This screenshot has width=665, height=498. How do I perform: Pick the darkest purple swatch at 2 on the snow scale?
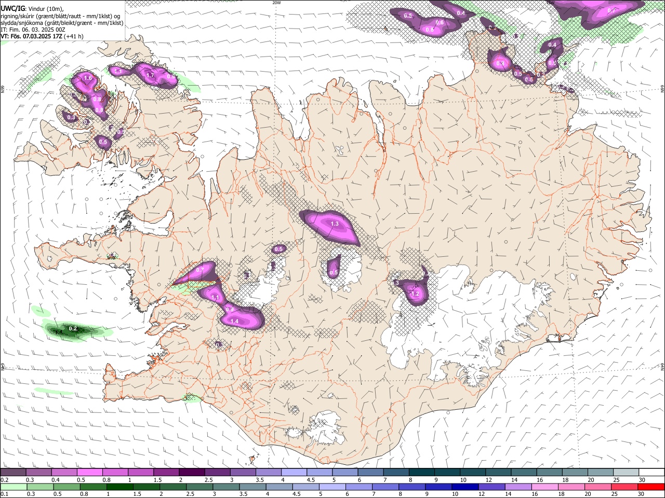[x=191, y=472]
